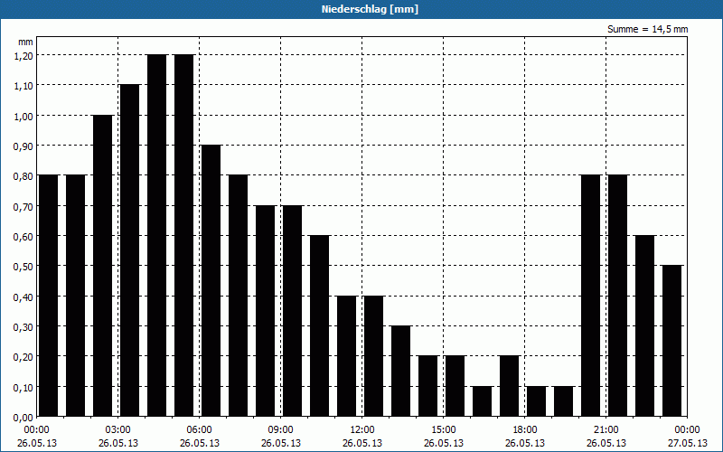This screenshot has width=723, height=452.
Task: Select the 15:00 time axis label
Action: [444, 430]
